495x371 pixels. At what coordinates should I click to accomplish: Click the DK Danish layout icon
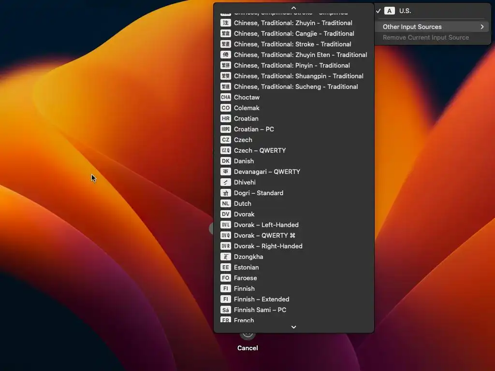(225, 161)
